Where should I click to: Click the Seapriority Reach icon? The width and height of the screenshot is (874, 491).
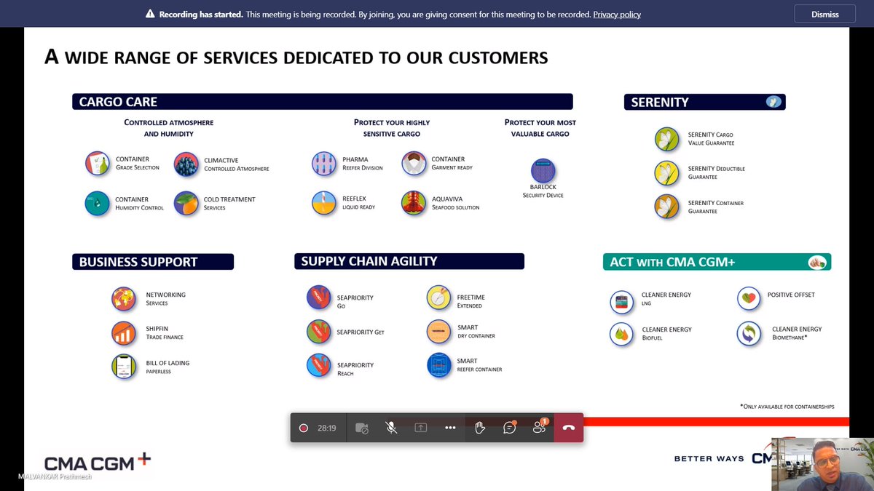click(319, 365)
